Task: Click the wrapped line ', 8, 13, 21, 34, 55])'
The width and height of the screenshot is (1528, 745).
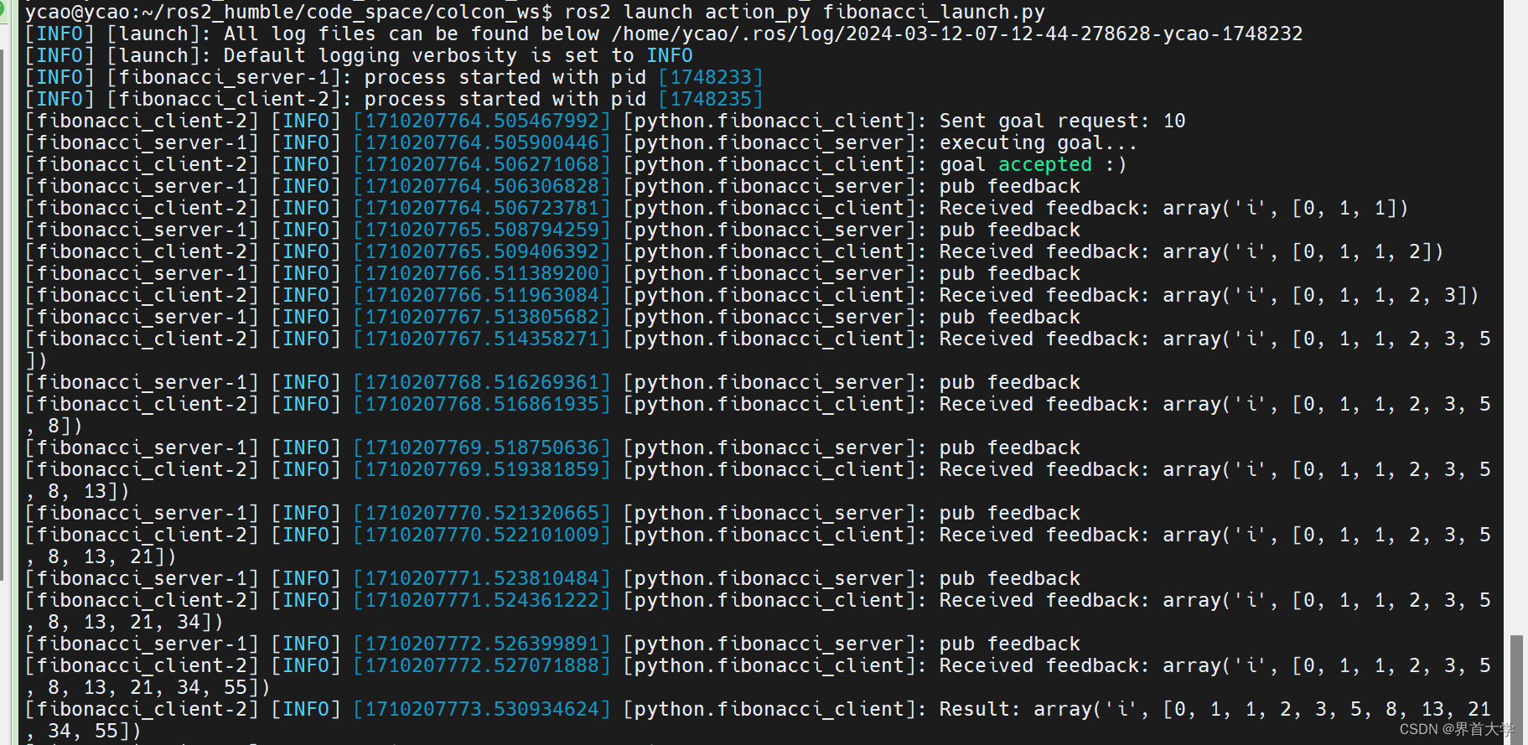Action: 148,687
